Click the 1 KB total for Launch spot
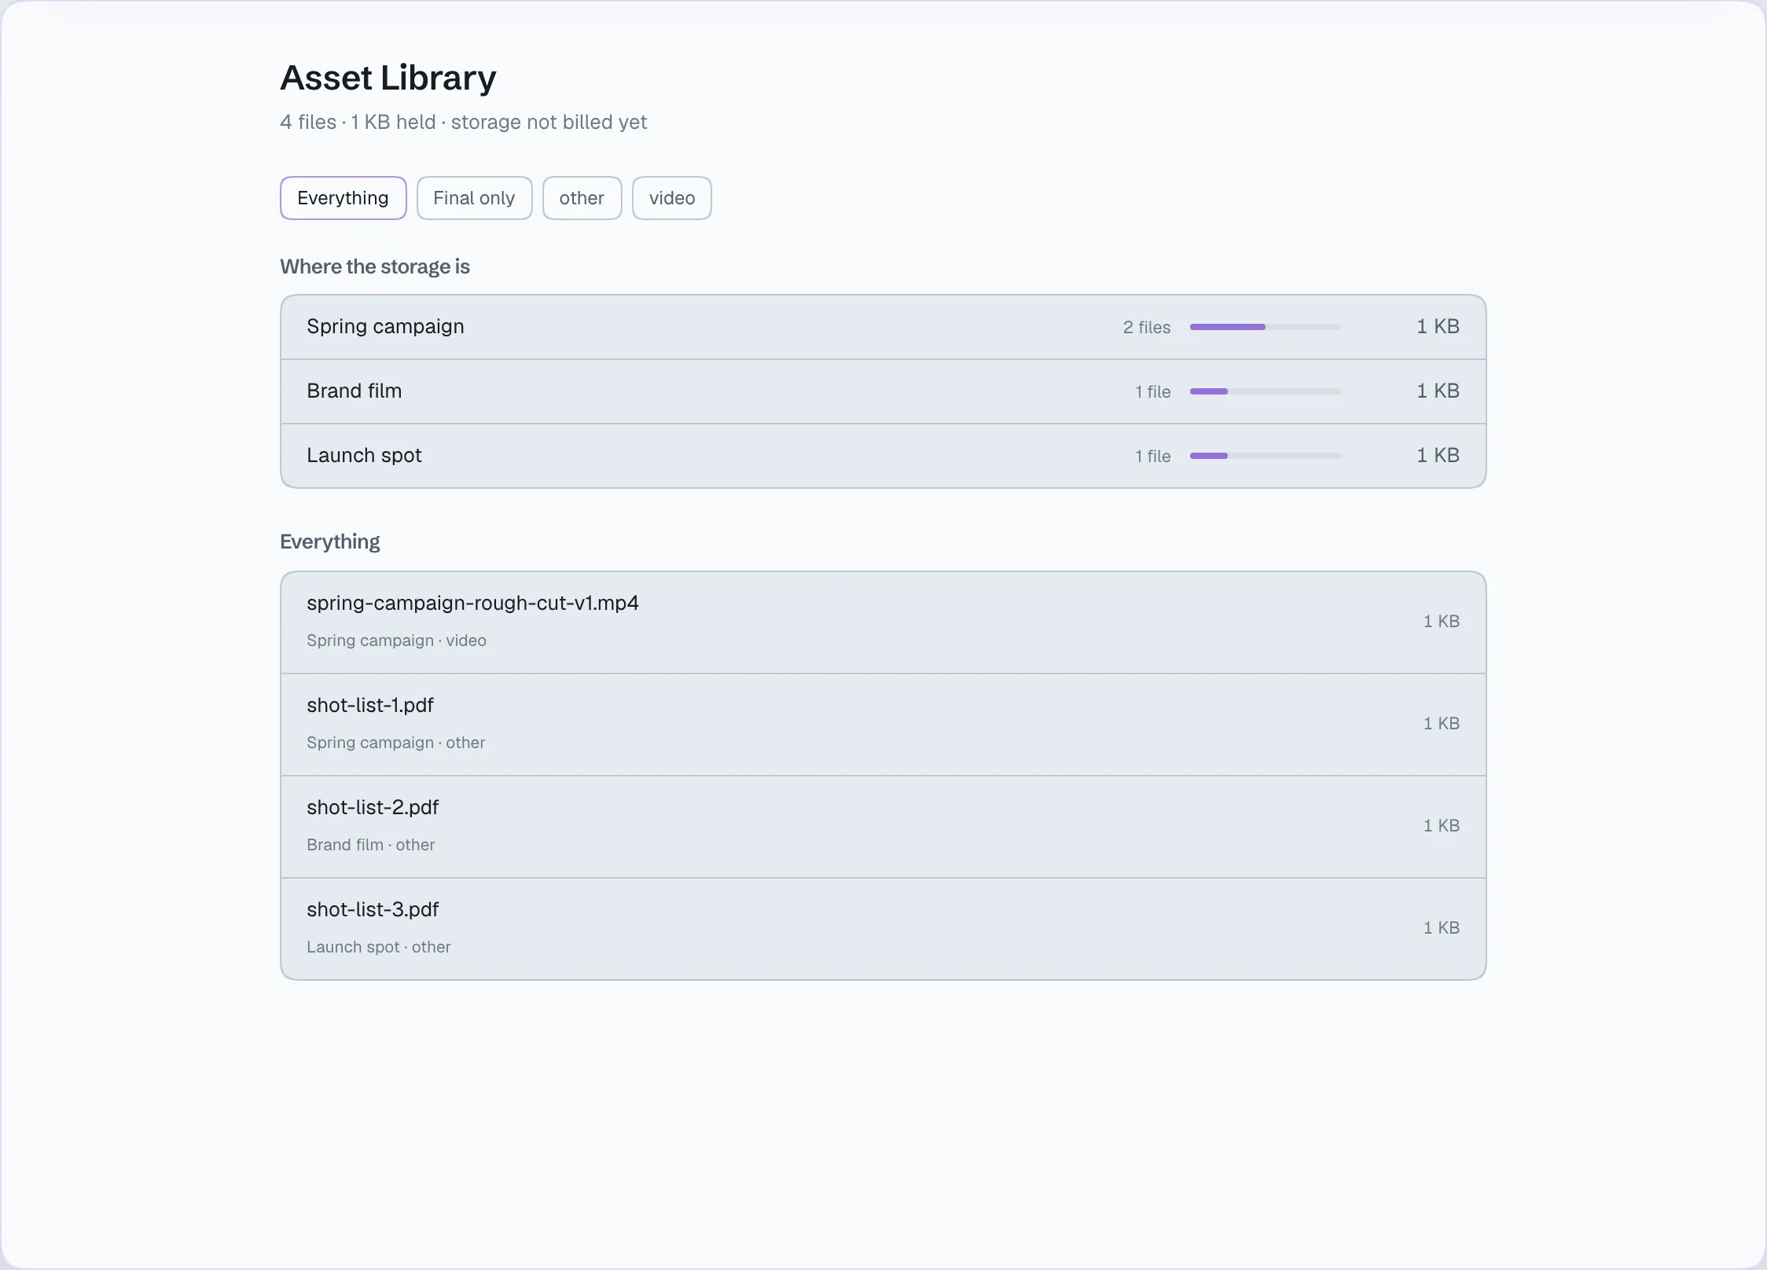The height and width of the screenshot is (1270, 1767). (x=1438, y=456)
